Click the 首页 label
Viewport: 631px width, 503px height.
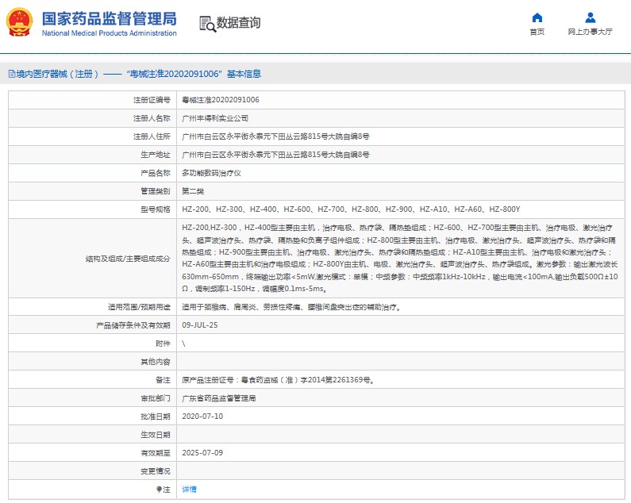(x=537, y=32)
